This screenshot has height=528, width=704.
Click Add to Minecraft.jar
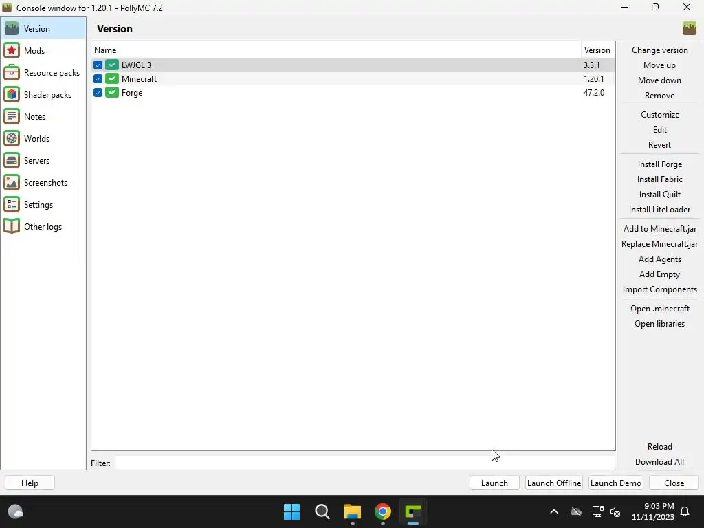tap(659, 228)
